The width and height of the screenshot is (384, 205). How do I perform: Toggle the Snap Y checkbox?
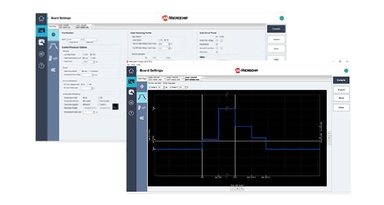[x=170, y=87]
